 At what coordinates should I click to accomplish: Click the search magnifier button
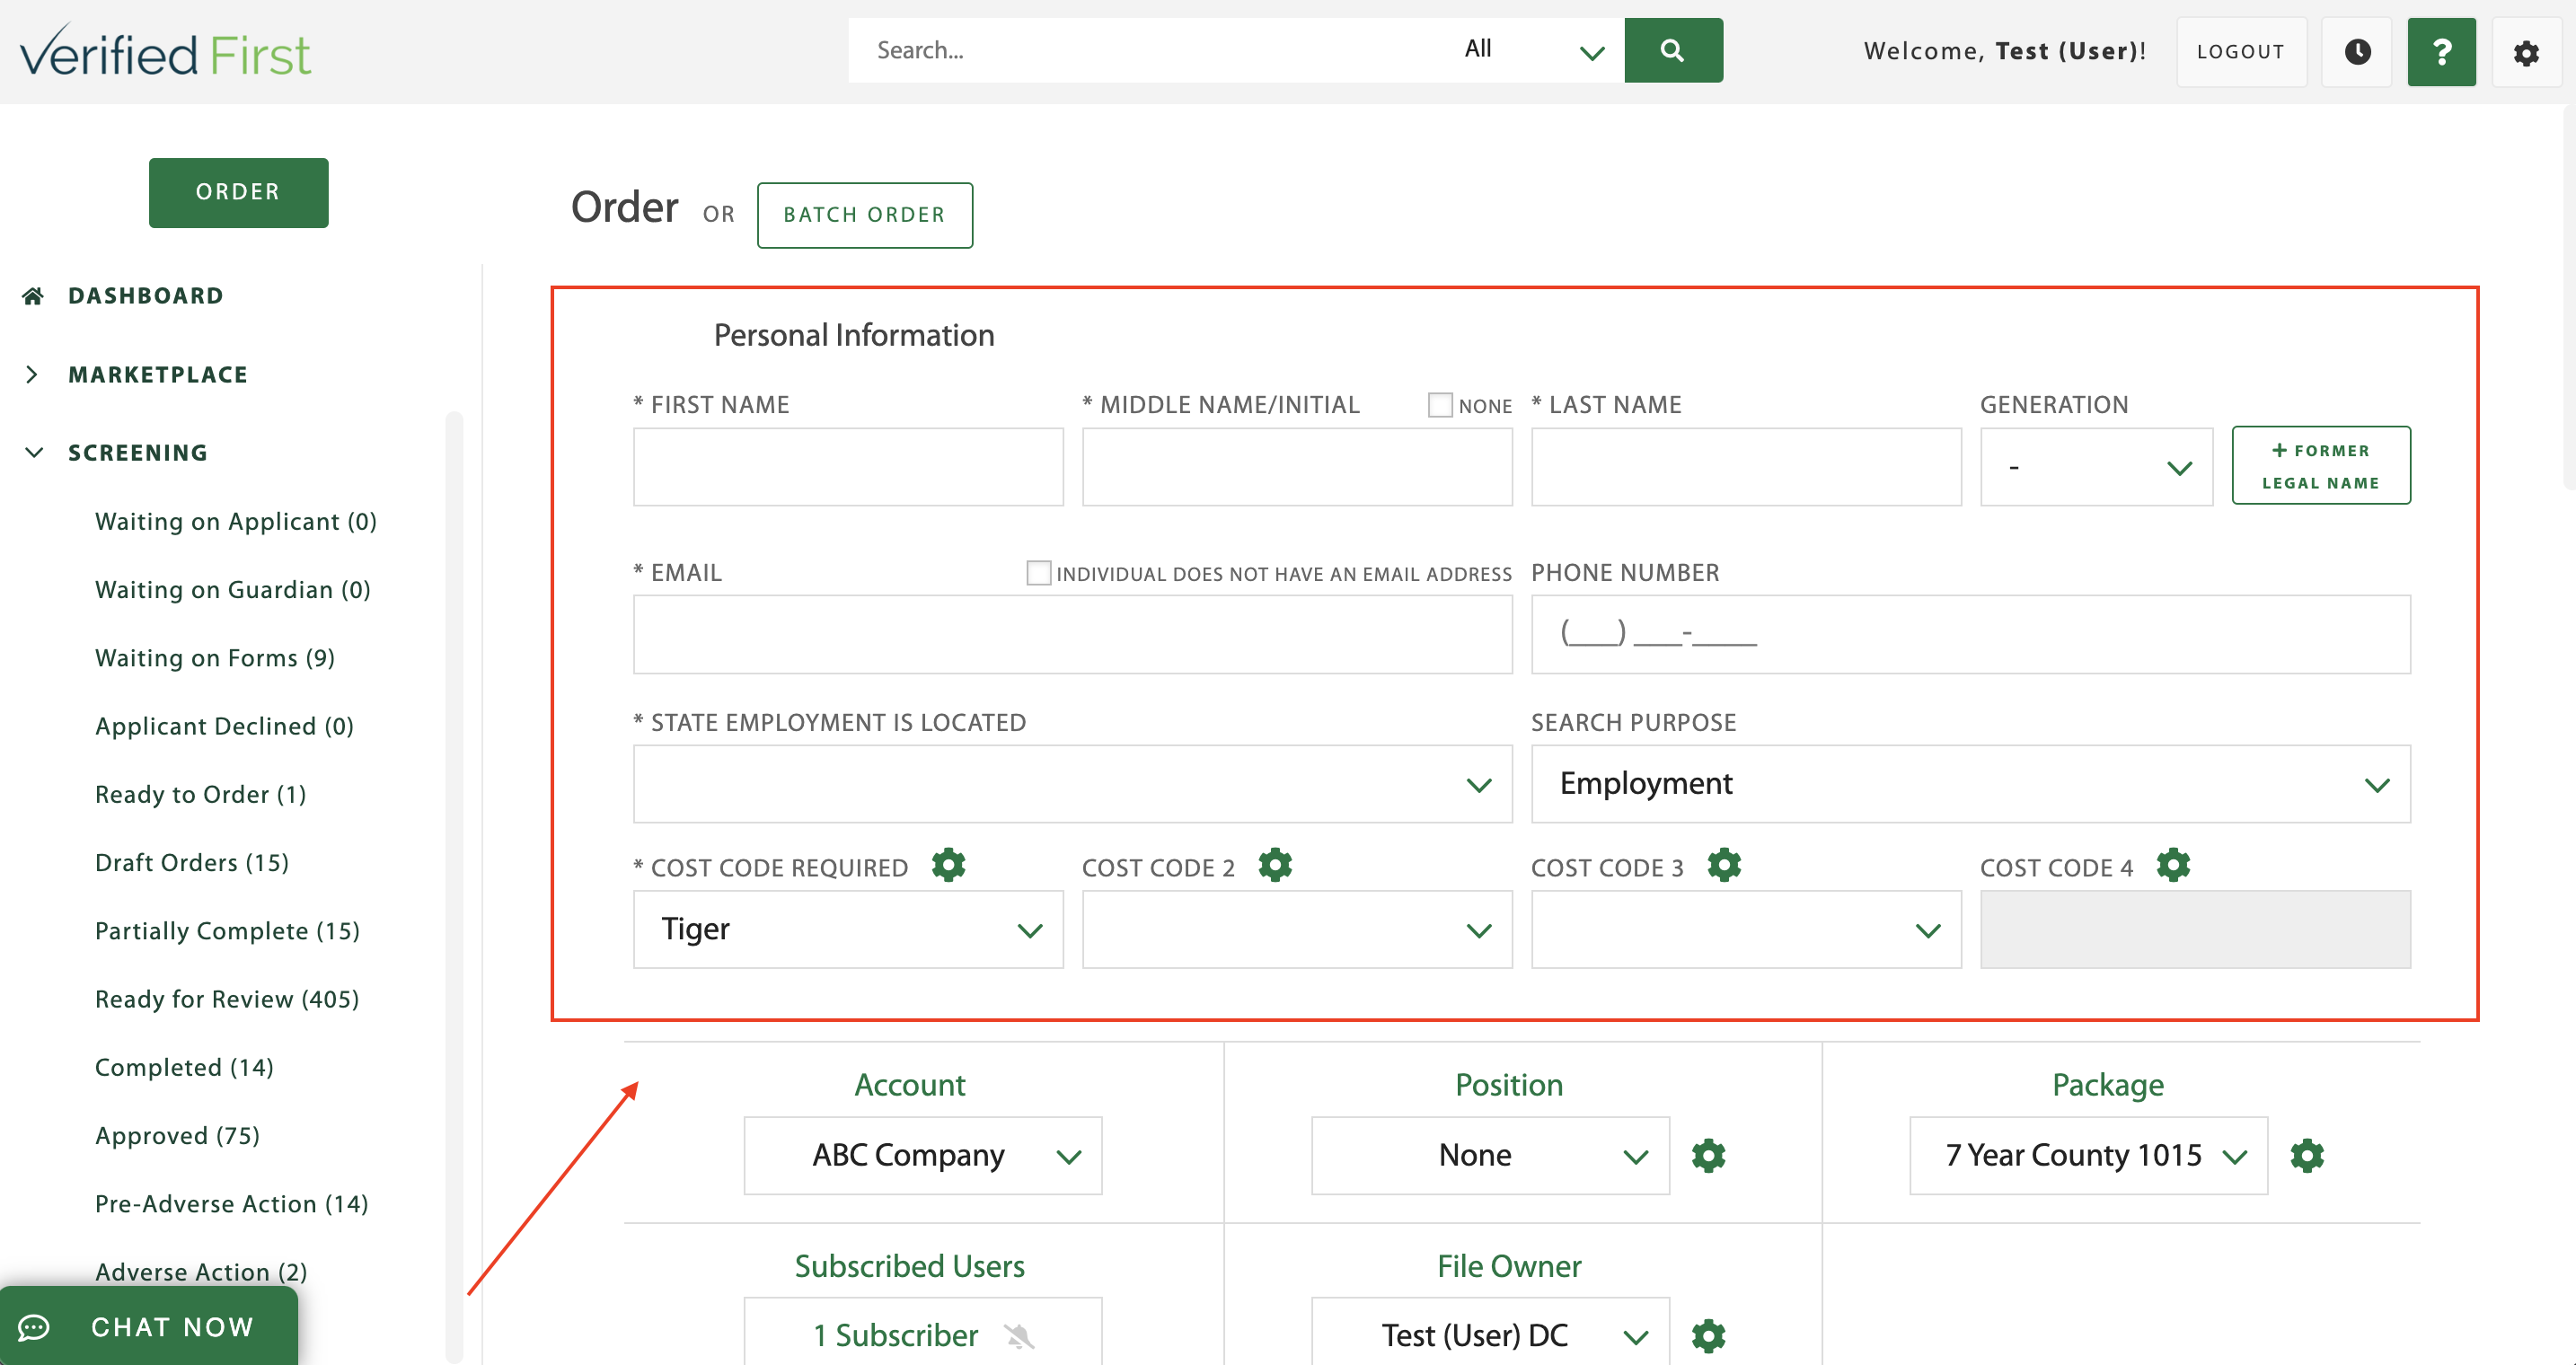(x=1673, y=50)
